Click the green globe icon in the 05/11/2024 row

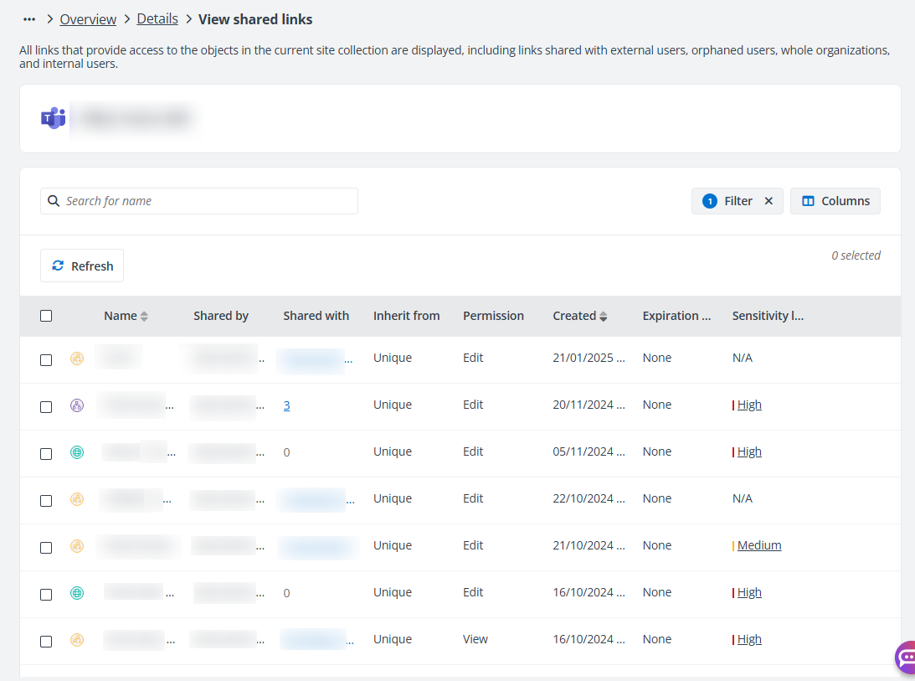[x=77, y=452]
